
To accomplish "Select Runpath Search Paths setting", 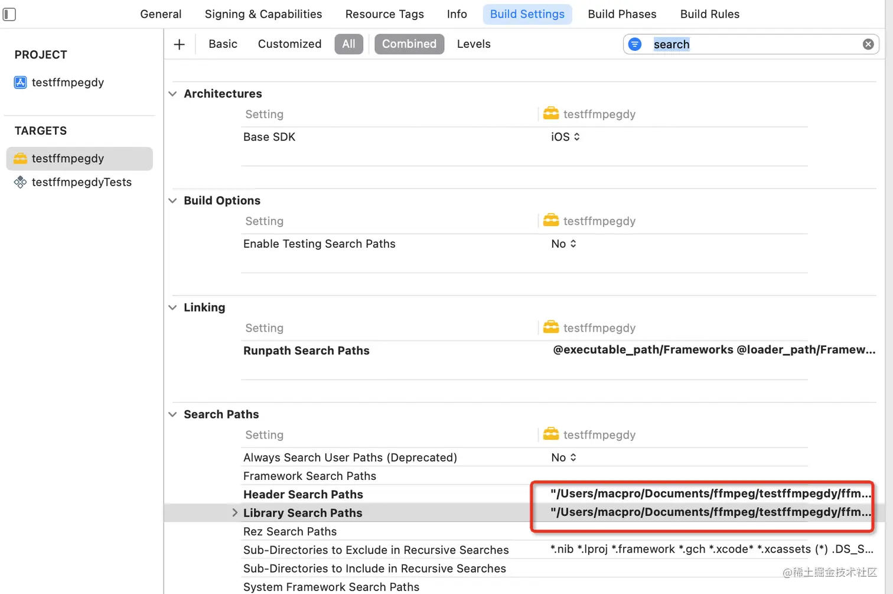I will coord(307,350).
